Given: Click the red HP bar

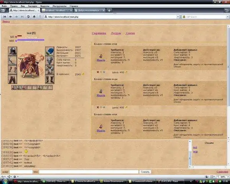Looking at the screenshot, I should pos(20,36).
